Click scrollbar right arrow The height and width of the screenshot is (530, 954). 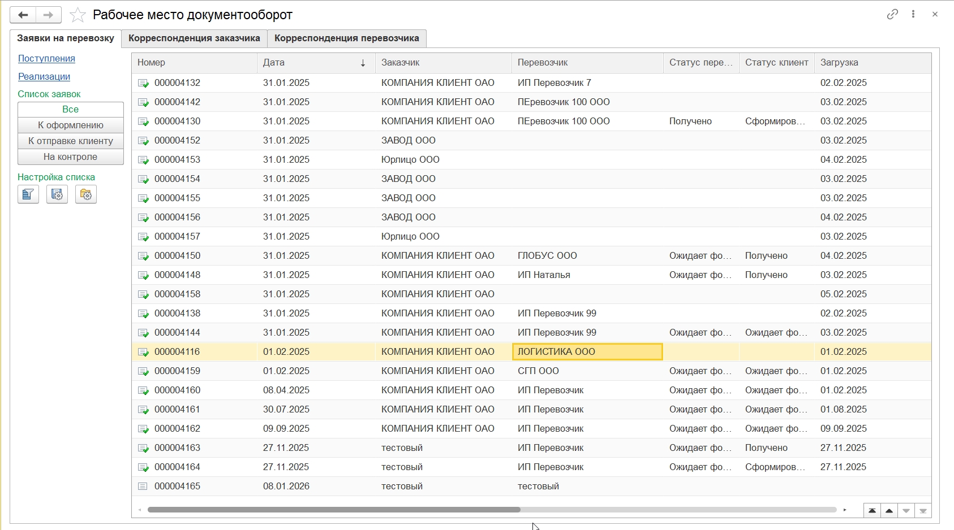pos(845,510)
